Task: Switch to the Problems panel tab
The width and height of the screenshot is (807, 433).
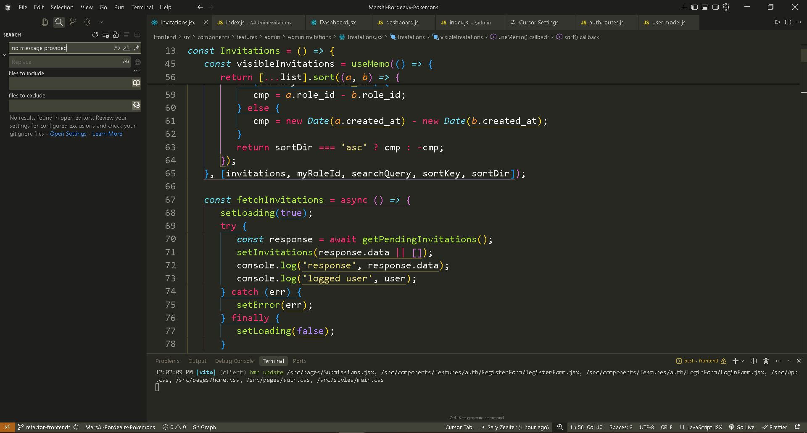Action: point(167,361)
